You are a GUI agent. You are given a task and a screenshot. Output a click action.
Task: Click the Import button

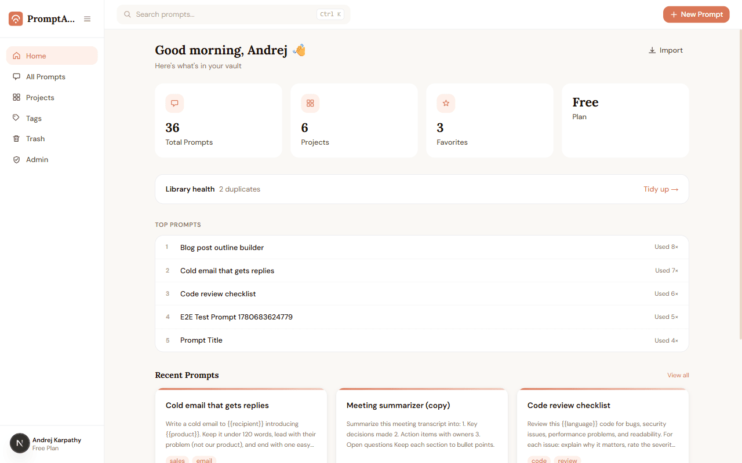pyautogui.click(x=665, y=50)
